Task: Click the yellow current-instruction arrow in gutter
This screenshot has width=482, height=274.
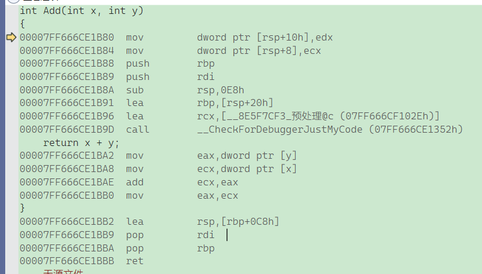Action: point(11,38)
